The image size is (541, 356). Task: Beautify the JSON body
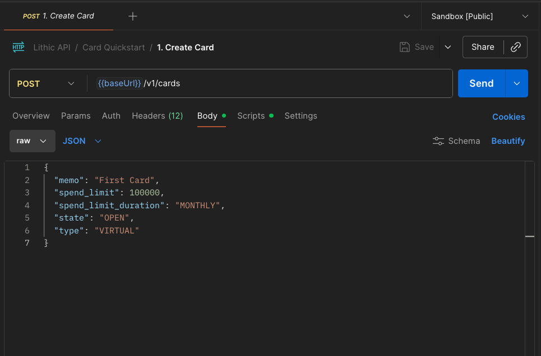coord(508,141)
